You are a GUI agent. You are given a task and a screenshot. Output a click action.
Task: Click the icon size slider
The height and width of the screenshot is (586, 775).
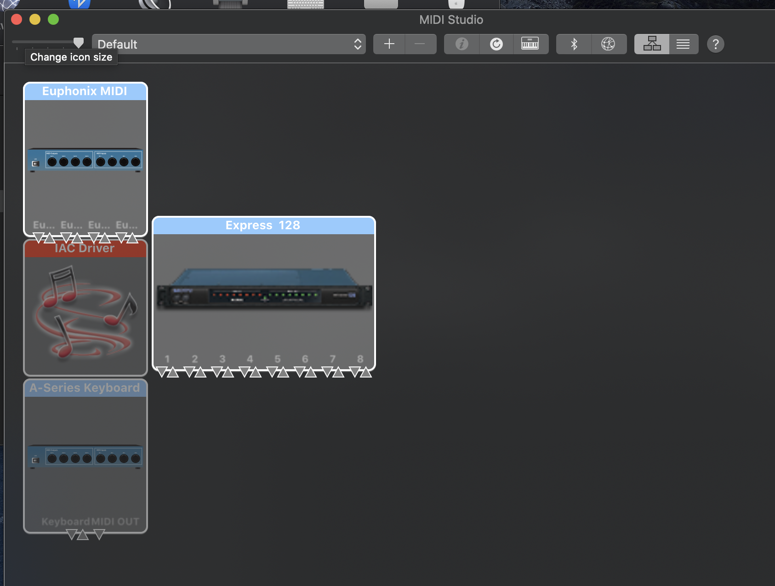click(x=48, y=43)
